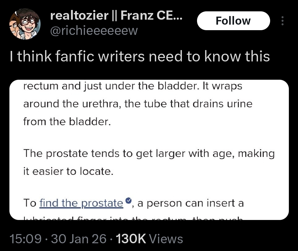Click the tweet text about fanfic writers
This screenshot has width=298, height=251.
[x=139, y=56]
